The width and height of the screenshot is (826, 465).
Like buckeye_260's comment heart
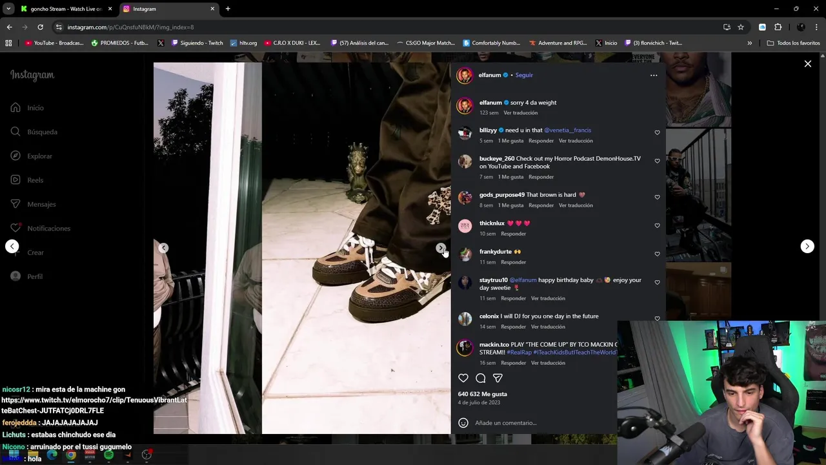(x=657, y=161)
